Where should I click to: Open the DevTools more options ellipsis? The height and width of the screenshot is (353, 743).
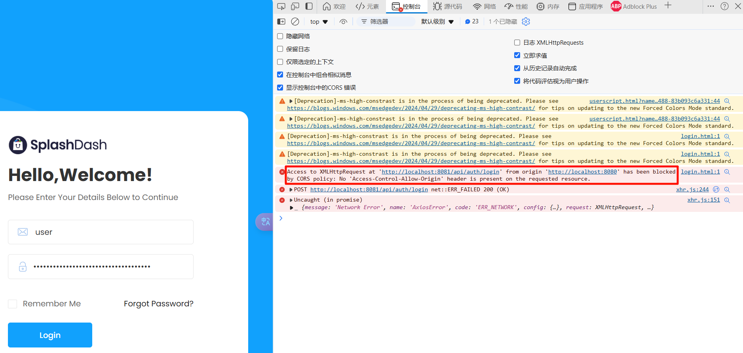pyautogui.click(x=711, y=6)
